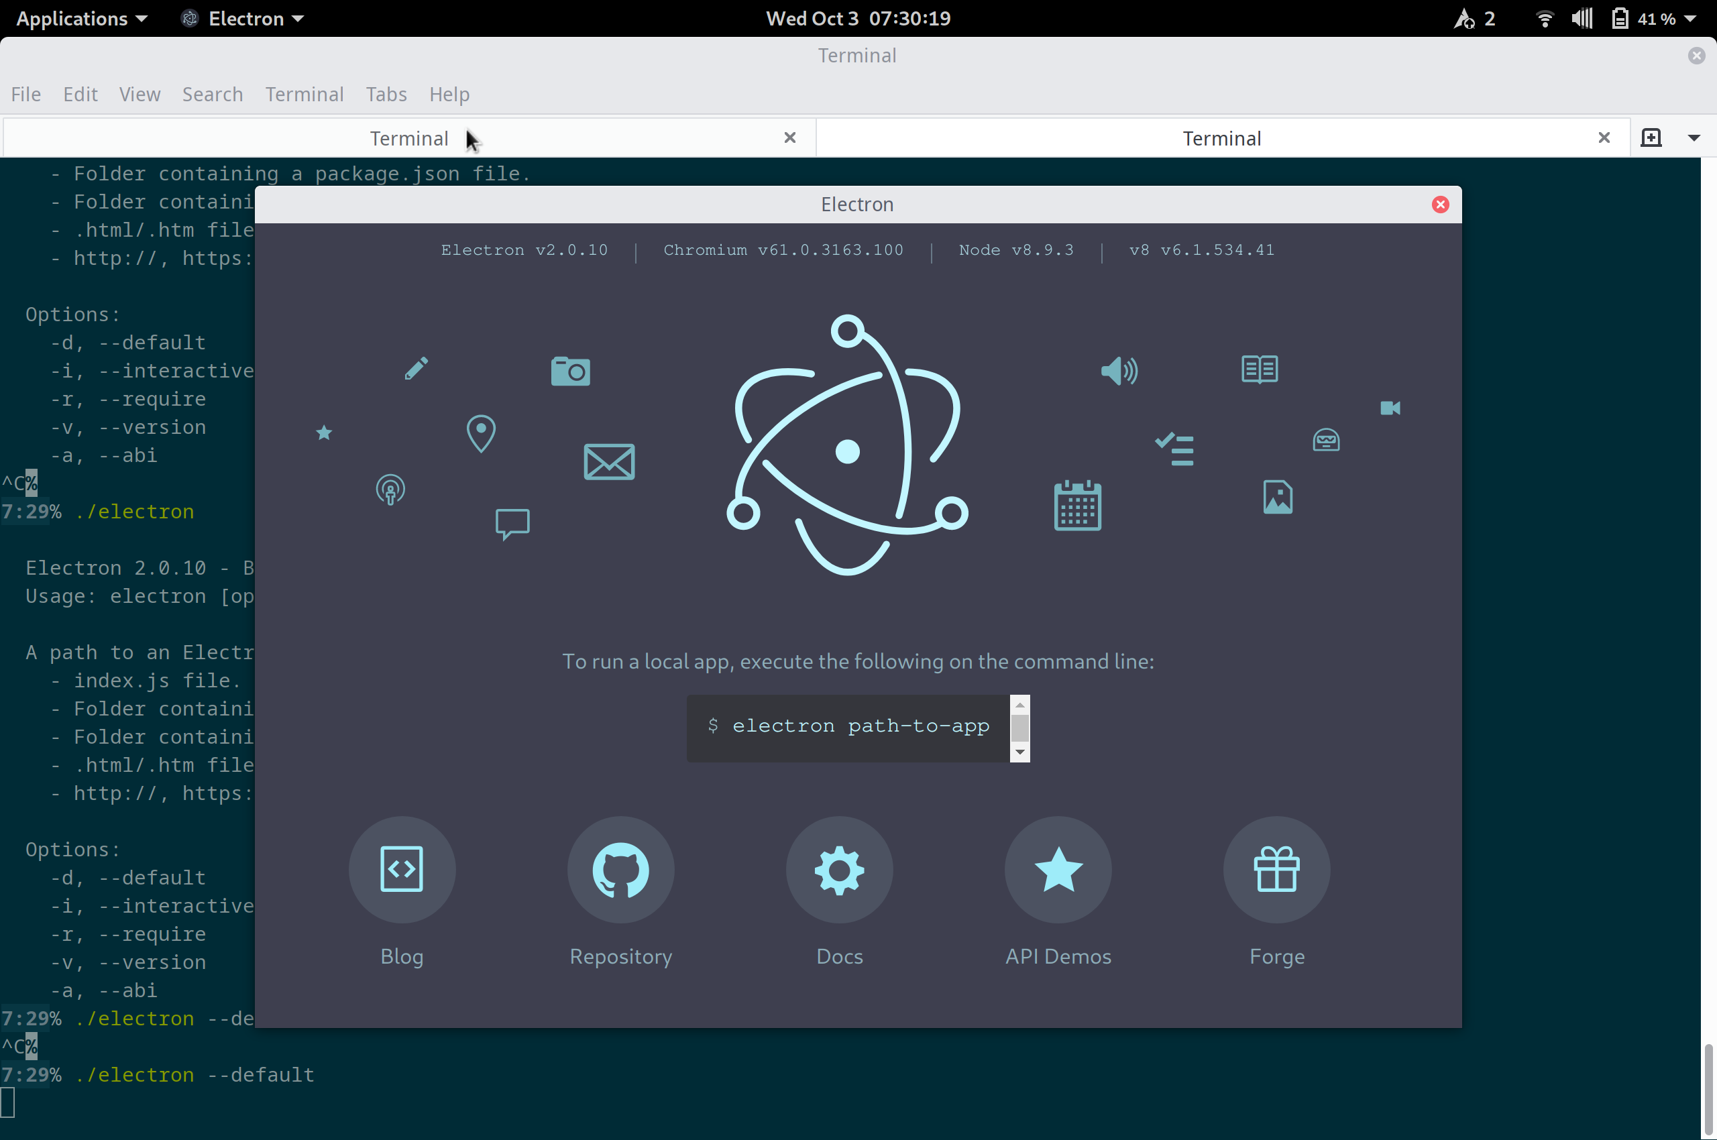The width and height of the screenshot is (1717, 1140).
Task: Close the first Terminal tab
Action: [790, 137]
